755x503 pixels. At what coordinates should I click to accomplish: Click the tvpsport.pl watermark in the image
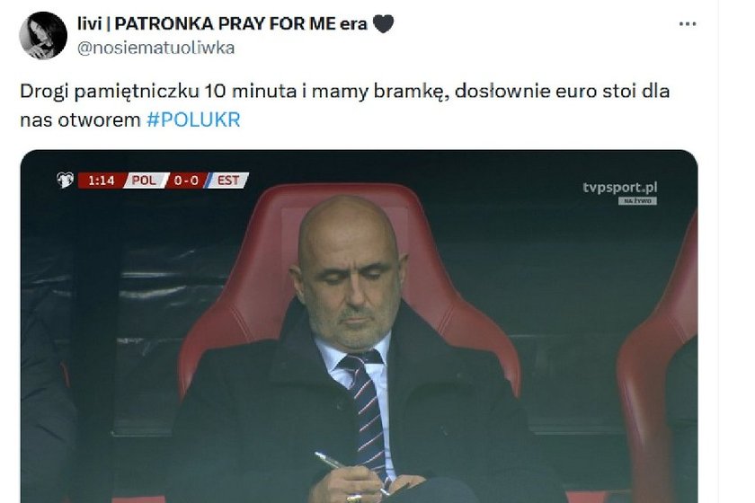coord(619,187)
